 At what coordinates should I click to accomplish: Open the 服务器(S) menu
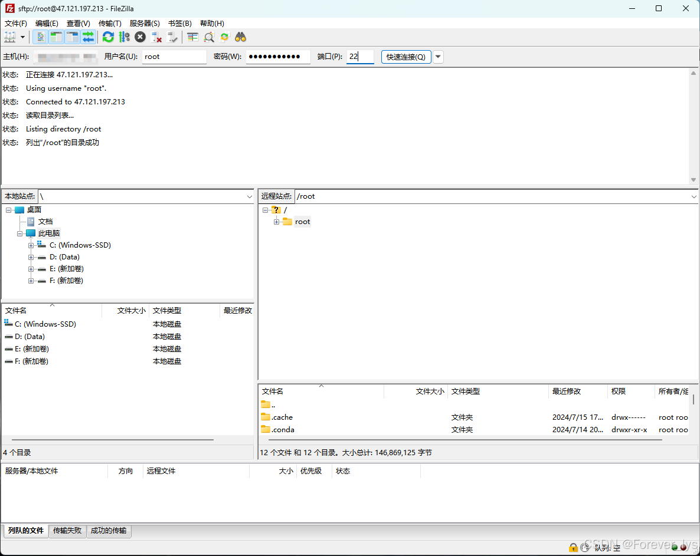145,23
